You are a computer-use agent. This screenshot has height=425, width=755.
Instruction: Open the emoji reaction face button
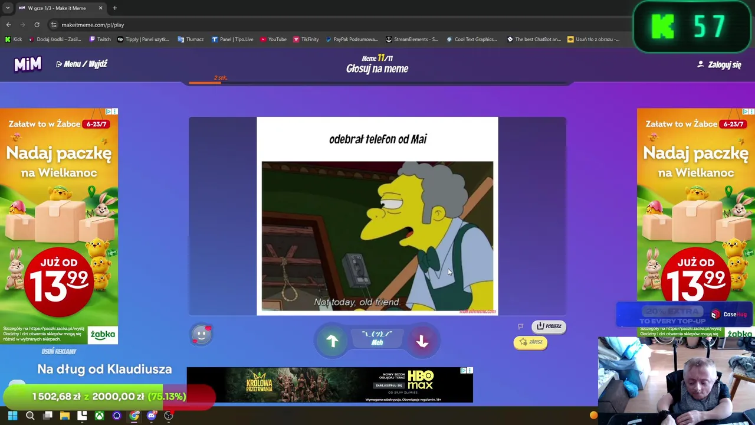tap(202, 335)
